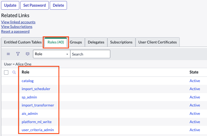207x136 pixels.
Task: Open the View linked accounts link
Action: pos(18,22)
